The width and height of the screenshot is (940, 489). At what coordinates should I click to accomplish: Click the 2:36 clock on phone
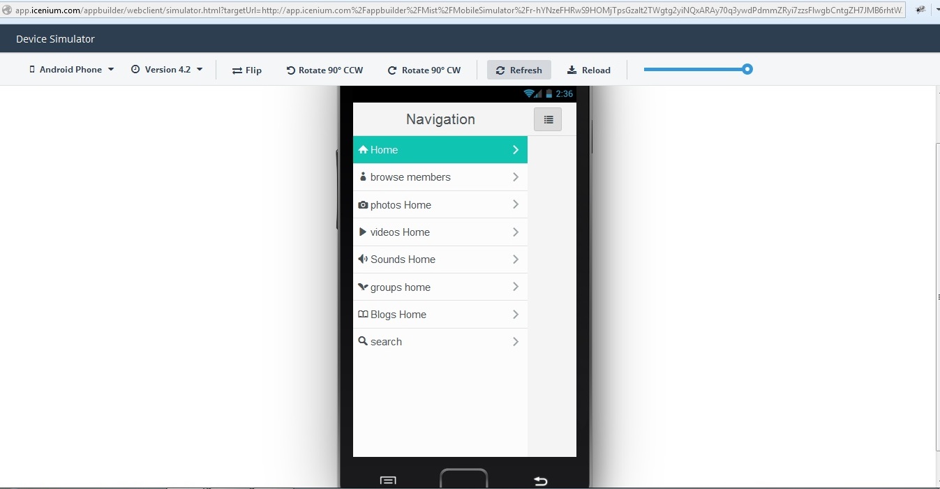pos(564,93)
